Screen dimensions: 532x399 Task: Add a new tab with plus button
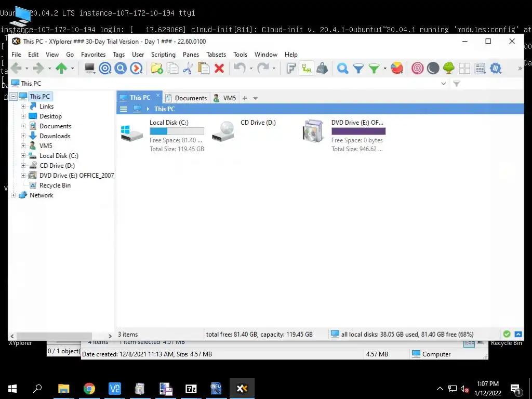point(245,98)
